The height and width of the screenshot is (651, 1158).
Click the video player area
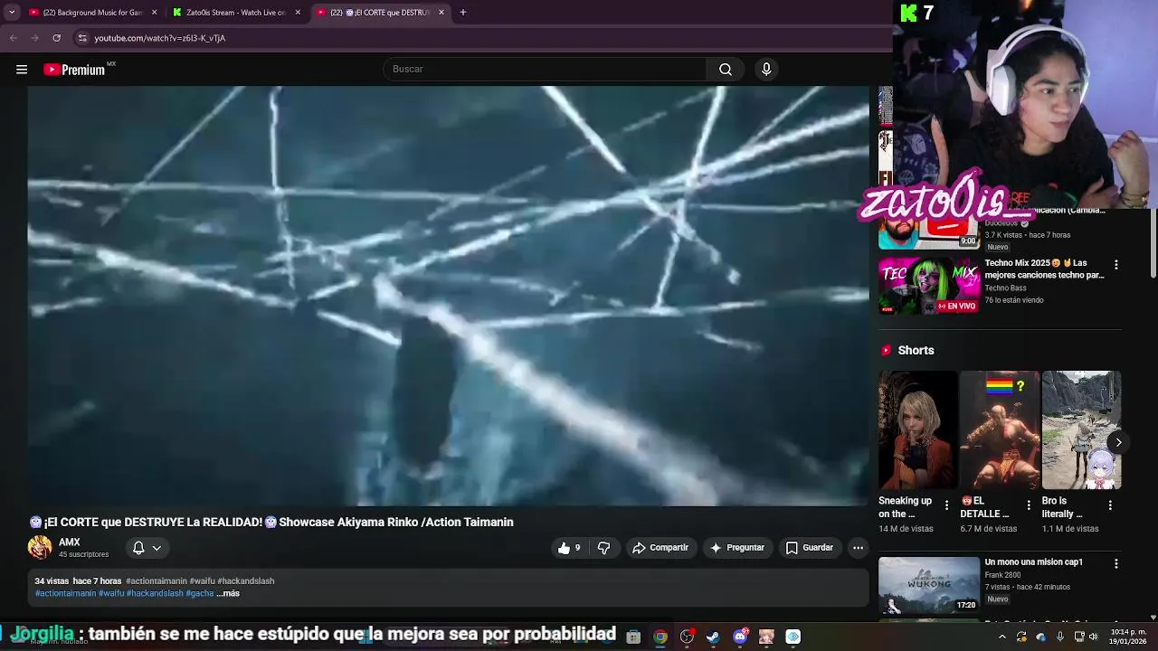point(448,296)
